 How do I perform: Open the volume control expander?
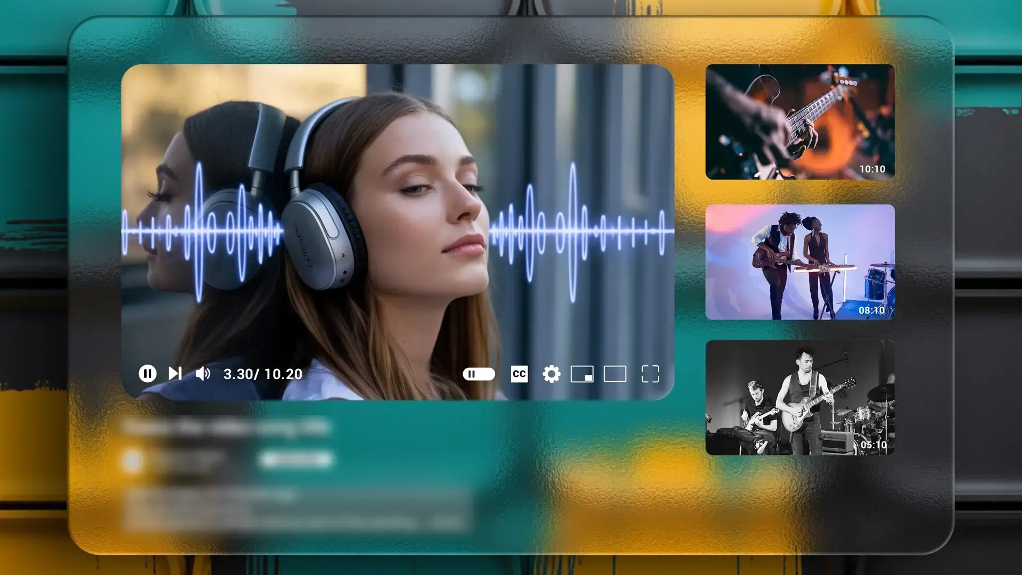pos(204,374)
